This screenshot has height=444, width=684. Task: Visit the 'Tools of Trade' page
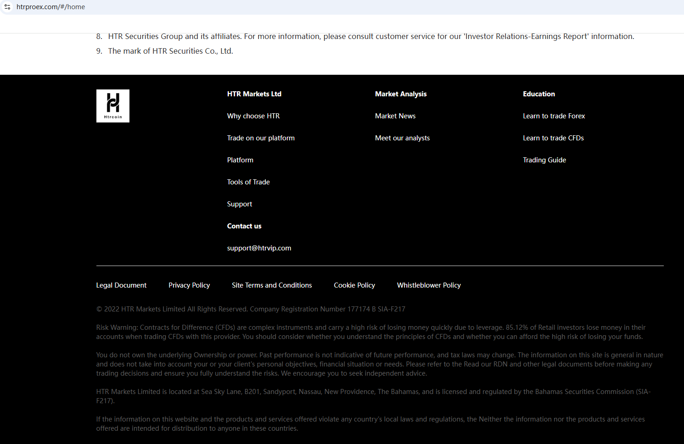[248, 182]
